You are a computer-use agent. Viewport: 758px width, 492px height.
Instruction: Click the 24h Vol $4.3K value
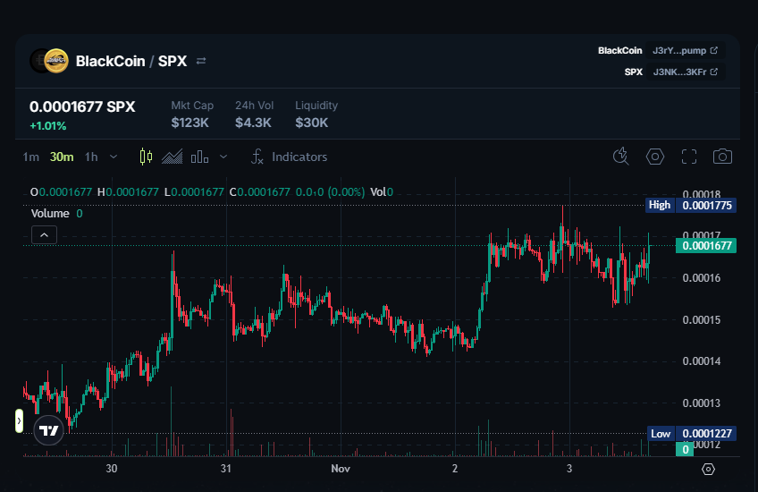tap(253, 123)
